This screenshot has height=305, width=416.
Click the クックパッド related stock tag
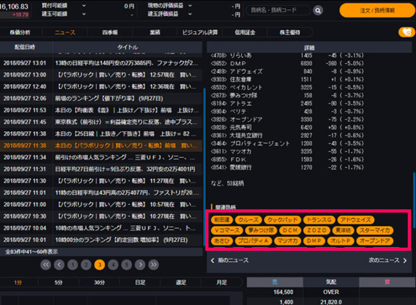[283, 220]
